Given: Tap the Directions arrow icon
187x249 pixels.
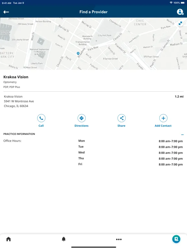Looking at the screenshot, I should pyautogui.click(x=81, y=118).
